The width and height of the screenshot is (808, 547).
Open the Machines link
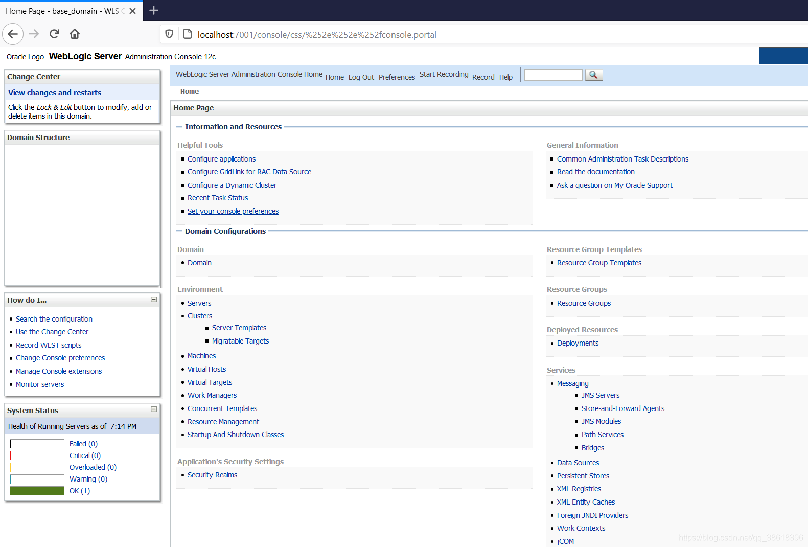click(202, 356)
